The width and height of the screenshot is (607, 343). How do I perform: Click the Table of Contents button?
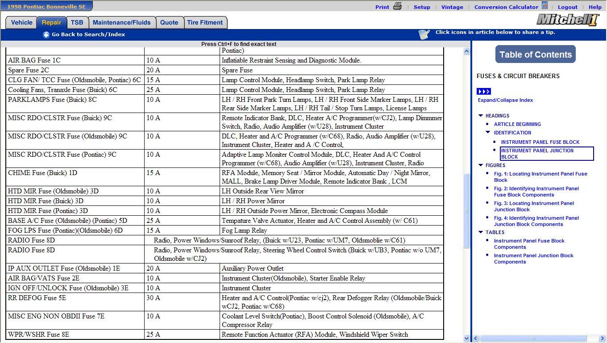pos(536,54)
